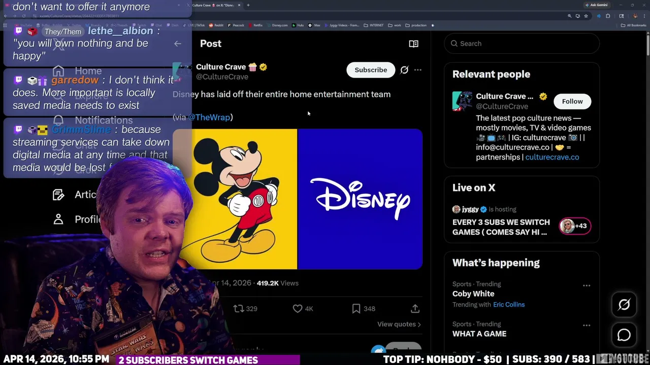Screen dimensions: 650x365
Task: Click Culture Crave's avatar in Relevant people
Action: pos(462,101)
